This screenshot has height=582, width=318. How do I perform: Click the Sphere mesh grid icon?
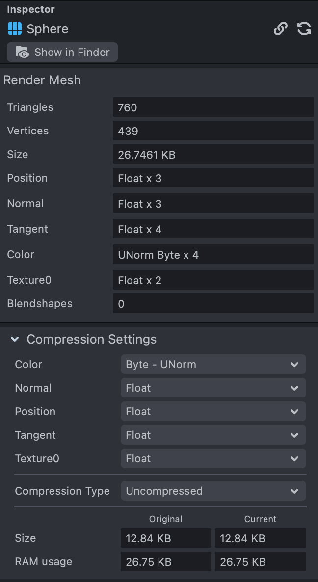(x=15, y=29)
